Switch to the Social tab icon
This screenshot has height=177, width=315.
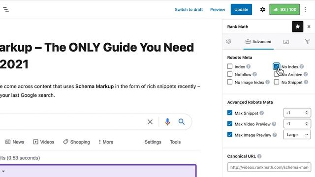click(307, 41)
